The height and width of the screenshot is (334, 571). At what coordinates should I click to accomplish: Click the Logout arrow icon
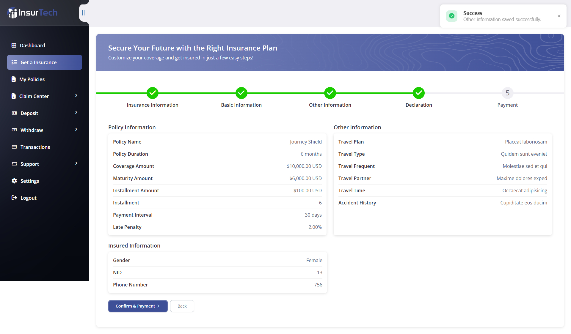coord(14,198)
